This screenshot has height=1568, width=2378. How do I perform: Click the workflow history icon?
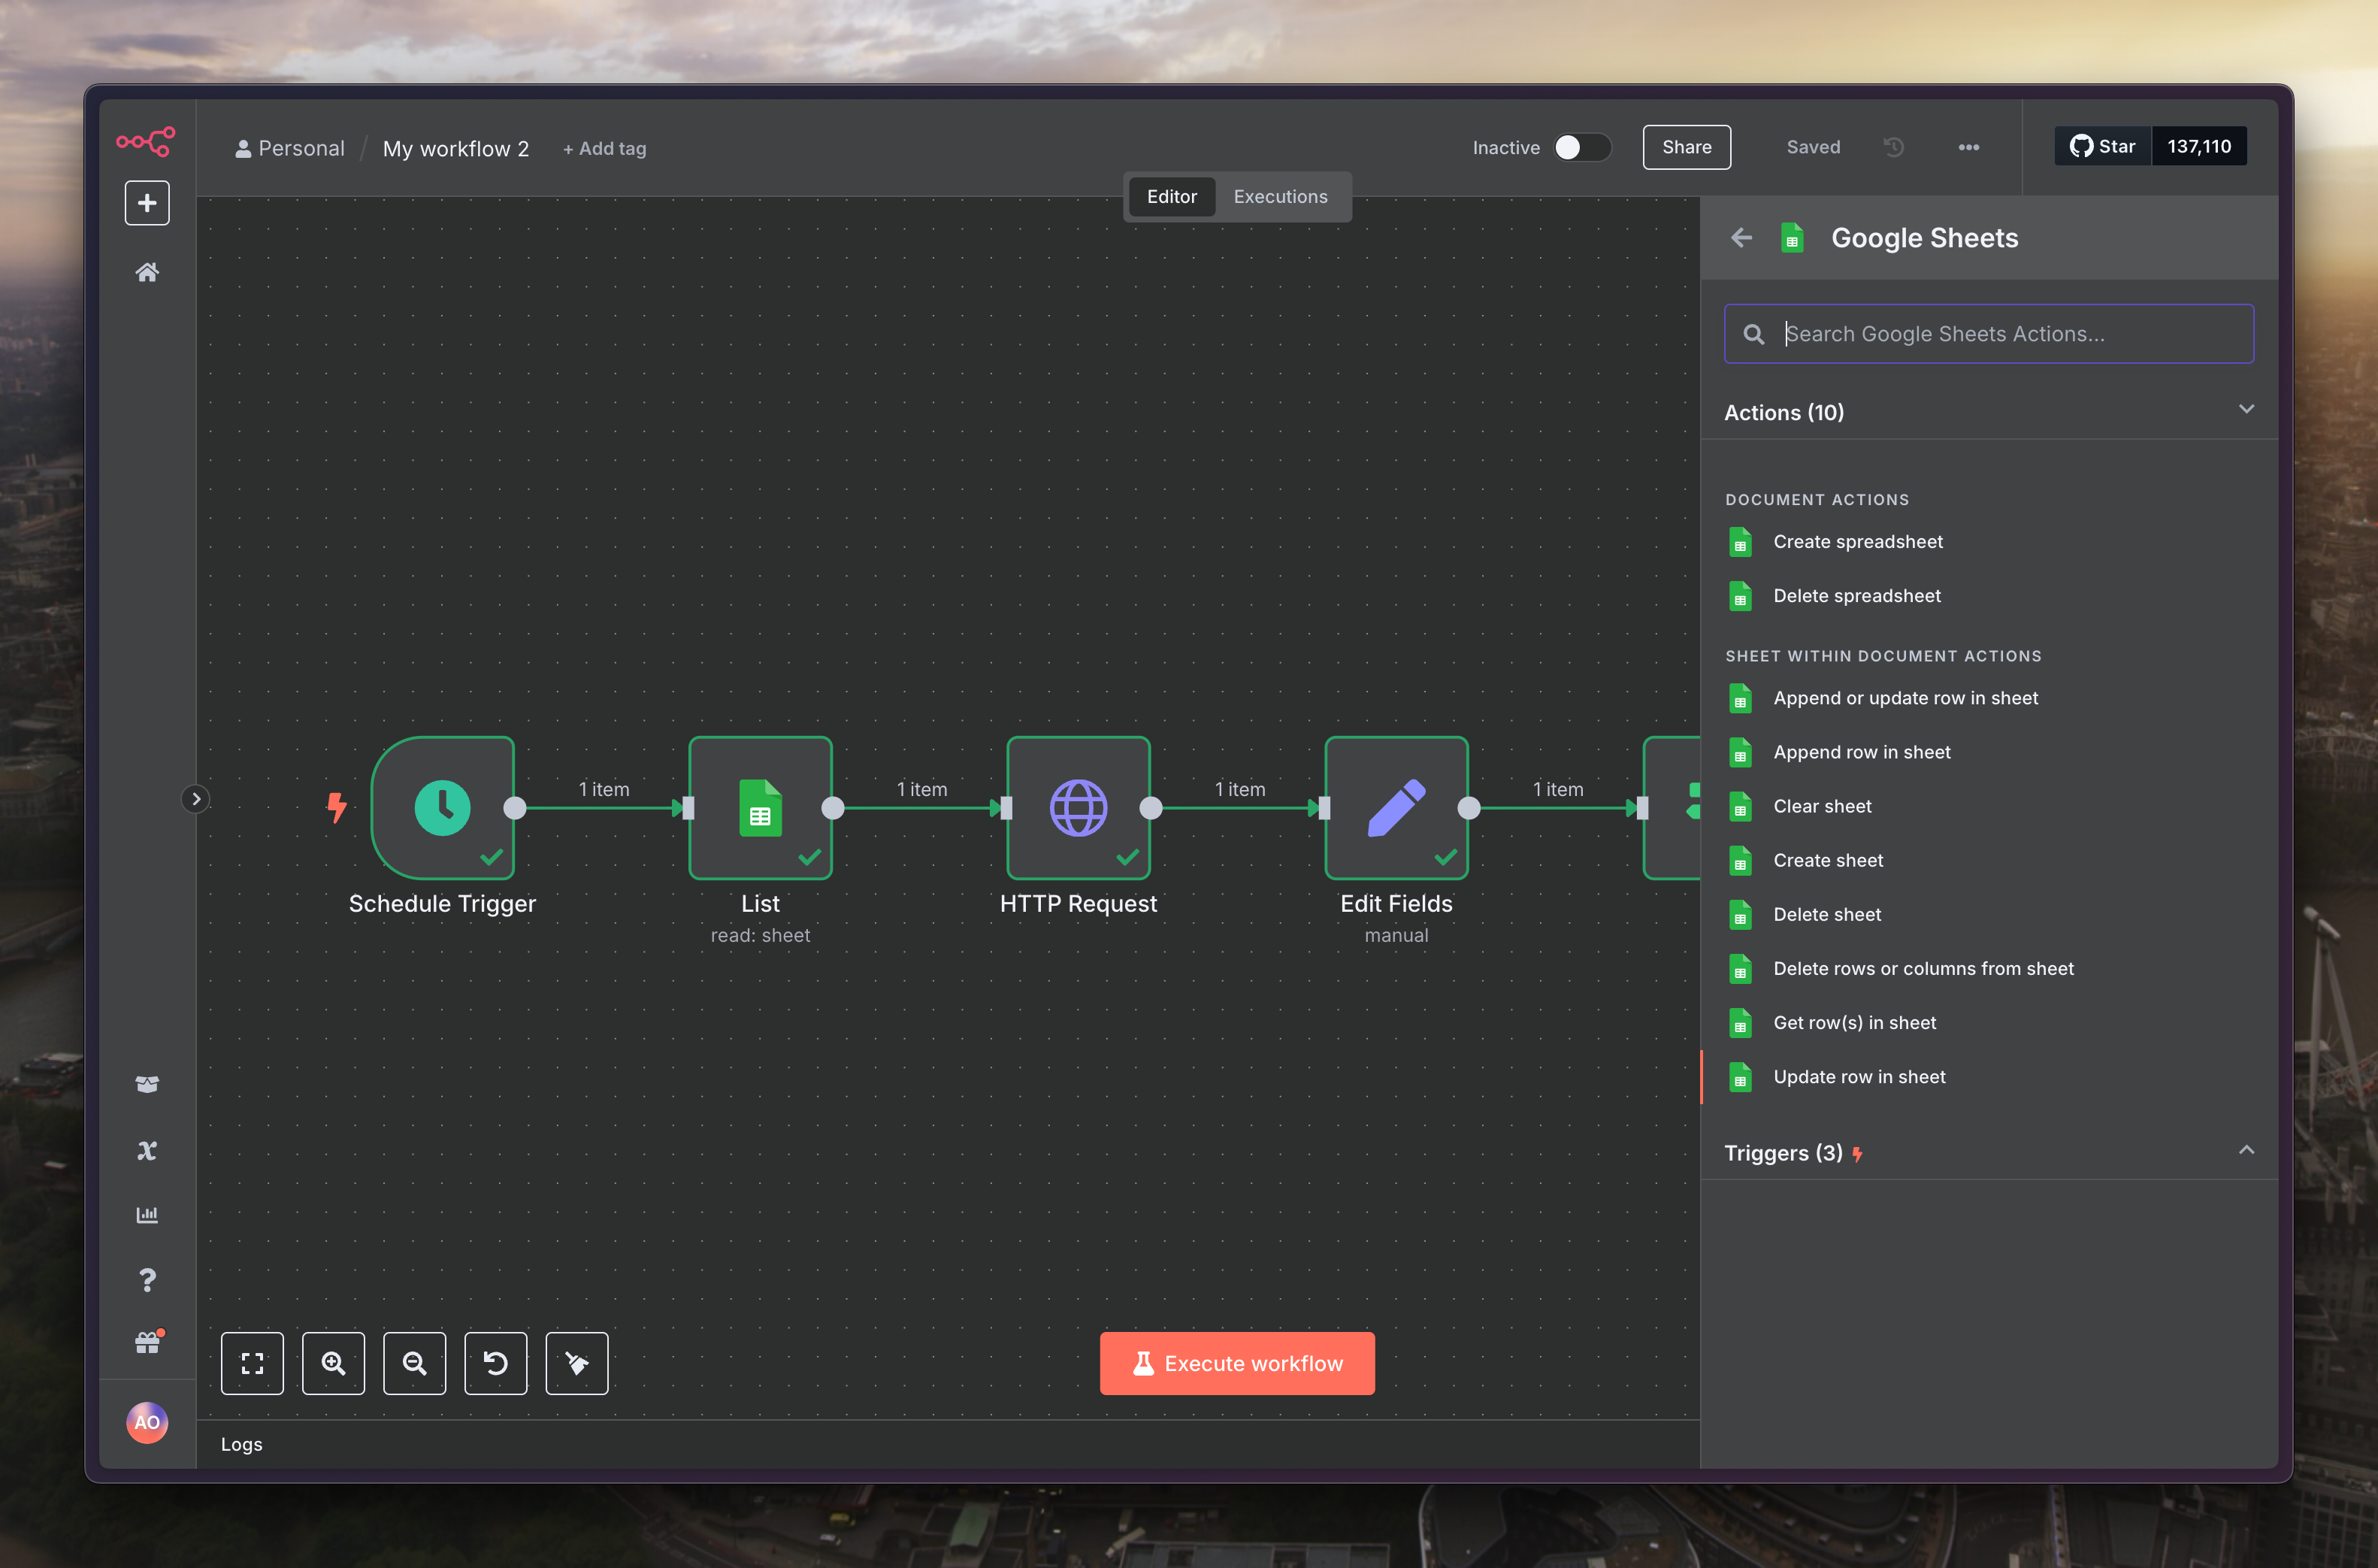[x=1894, y=147]
